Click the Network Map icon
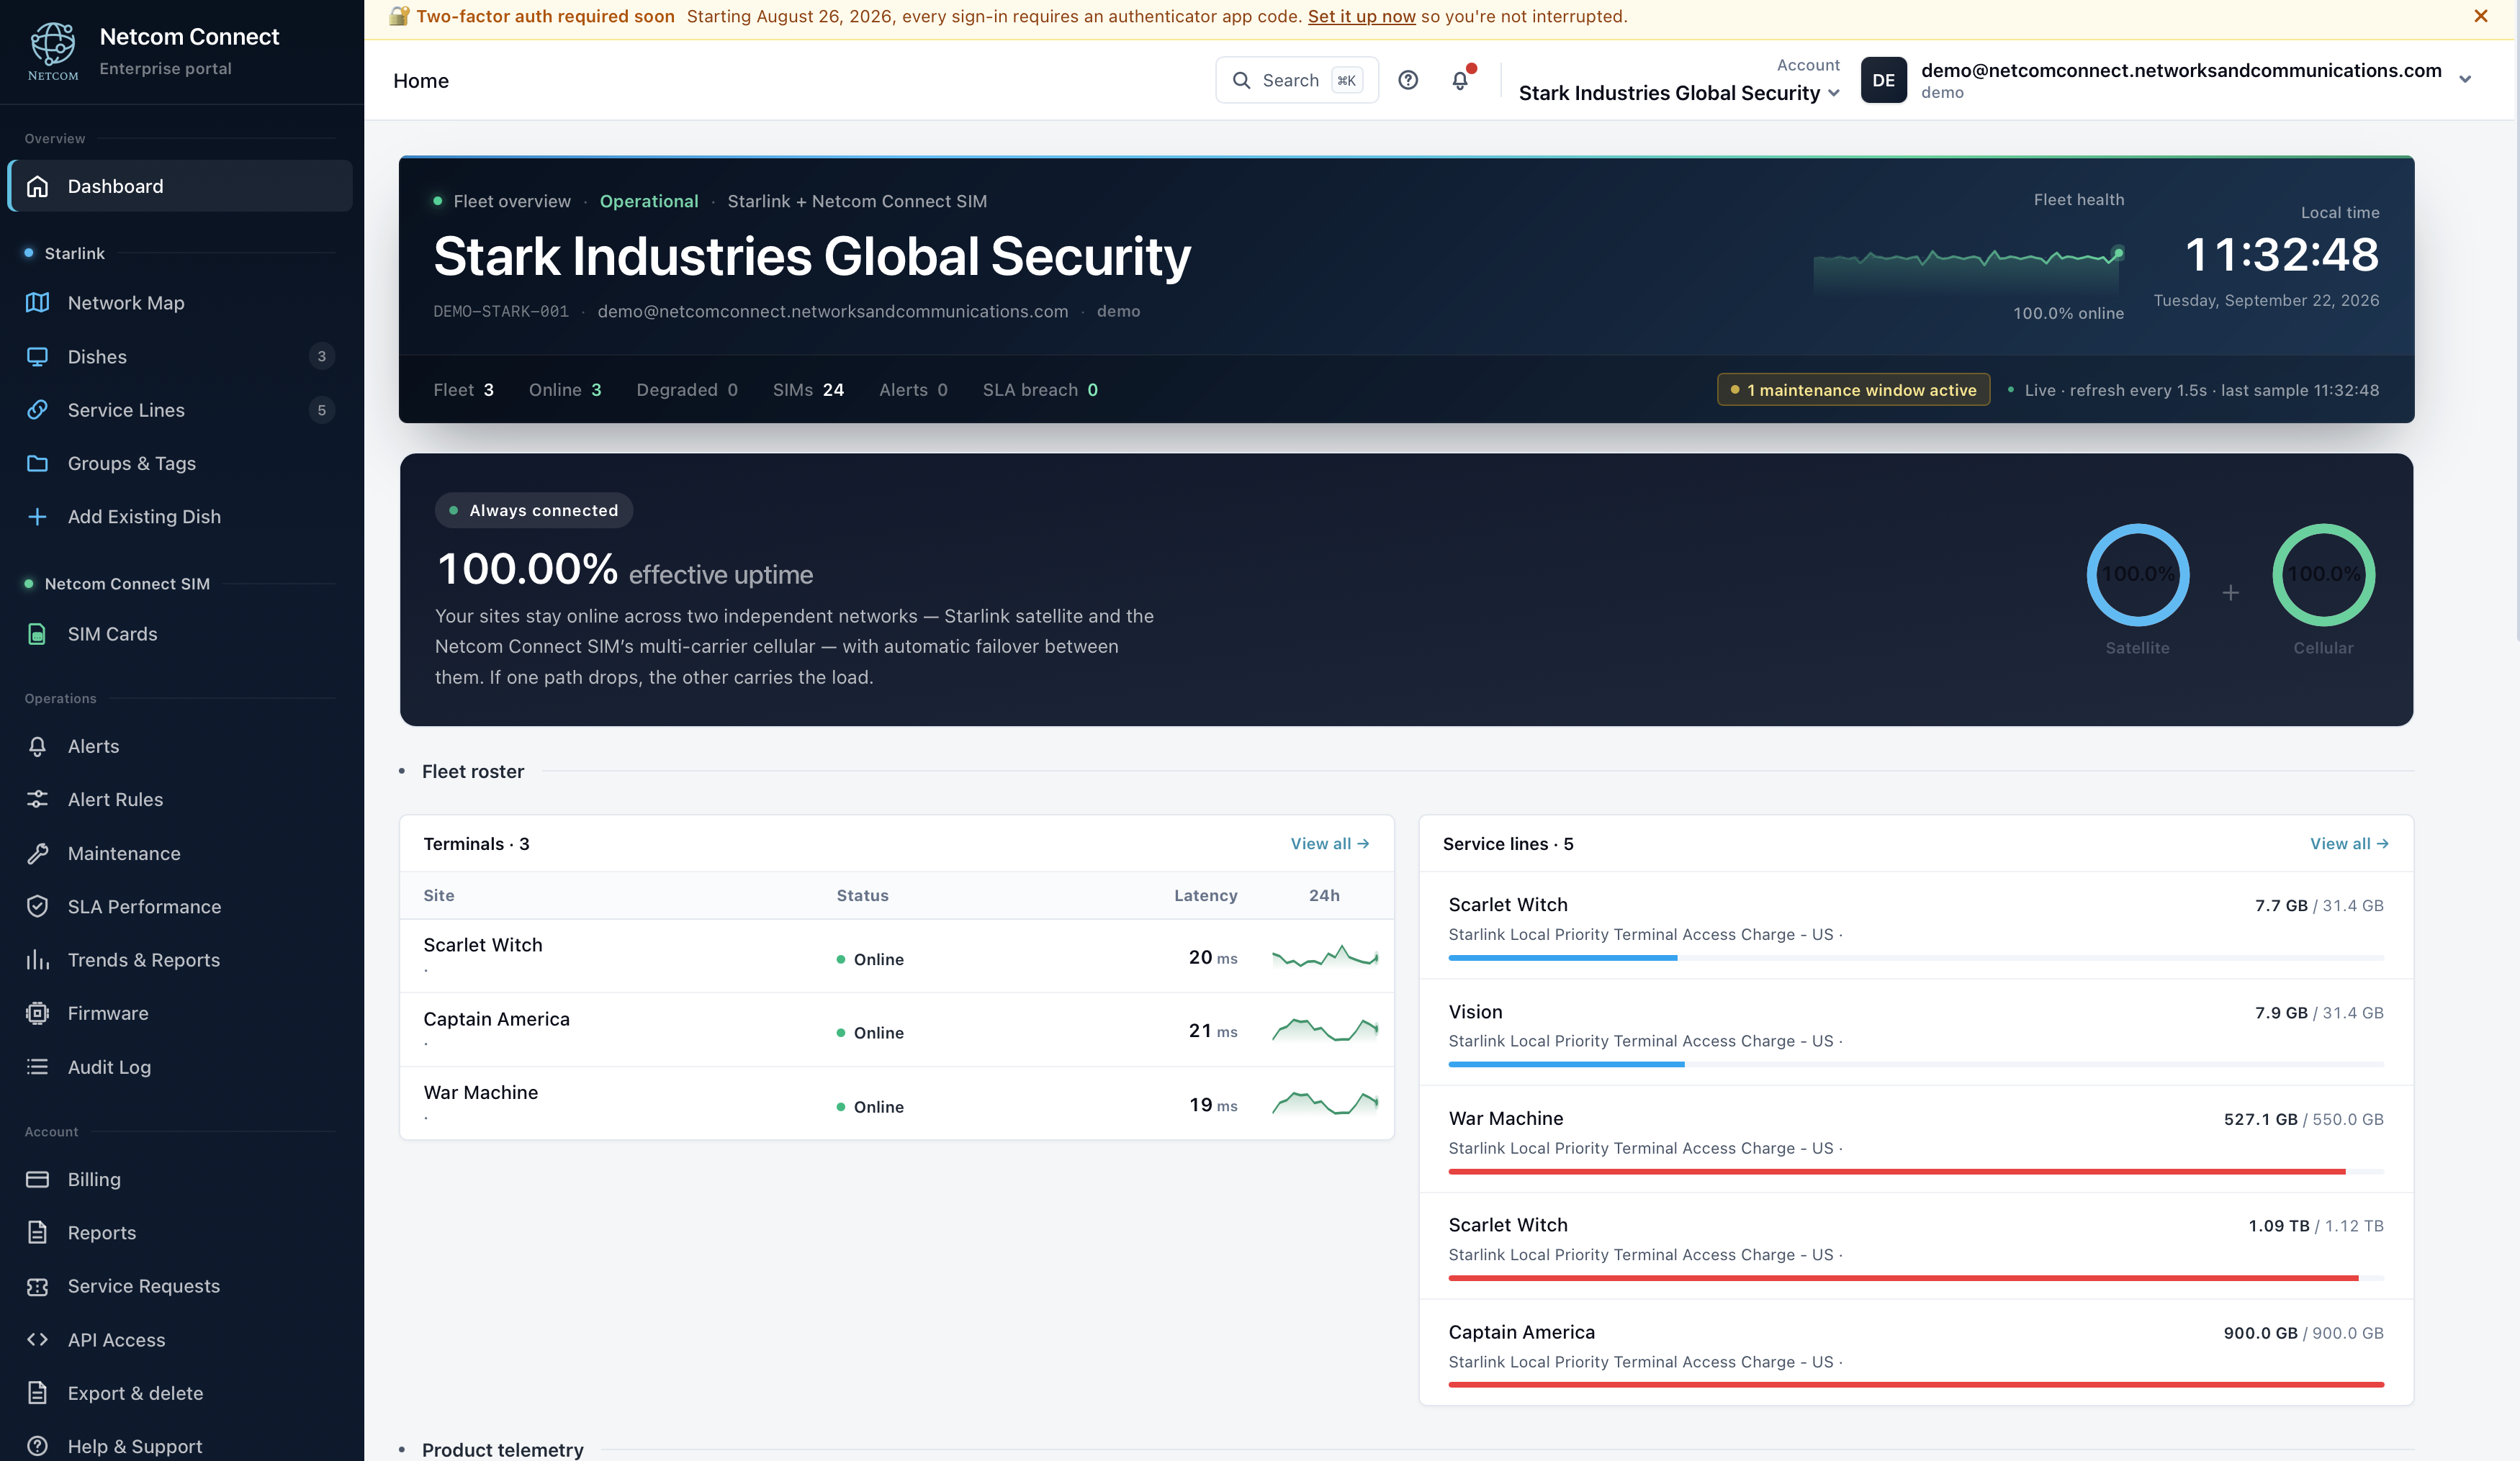Viewport: 2520px width, 1461px height. pyautogui.click(x=38, y=303)
